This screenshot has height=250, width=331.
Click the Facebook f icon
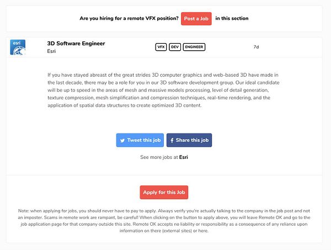tap(172, 140)
